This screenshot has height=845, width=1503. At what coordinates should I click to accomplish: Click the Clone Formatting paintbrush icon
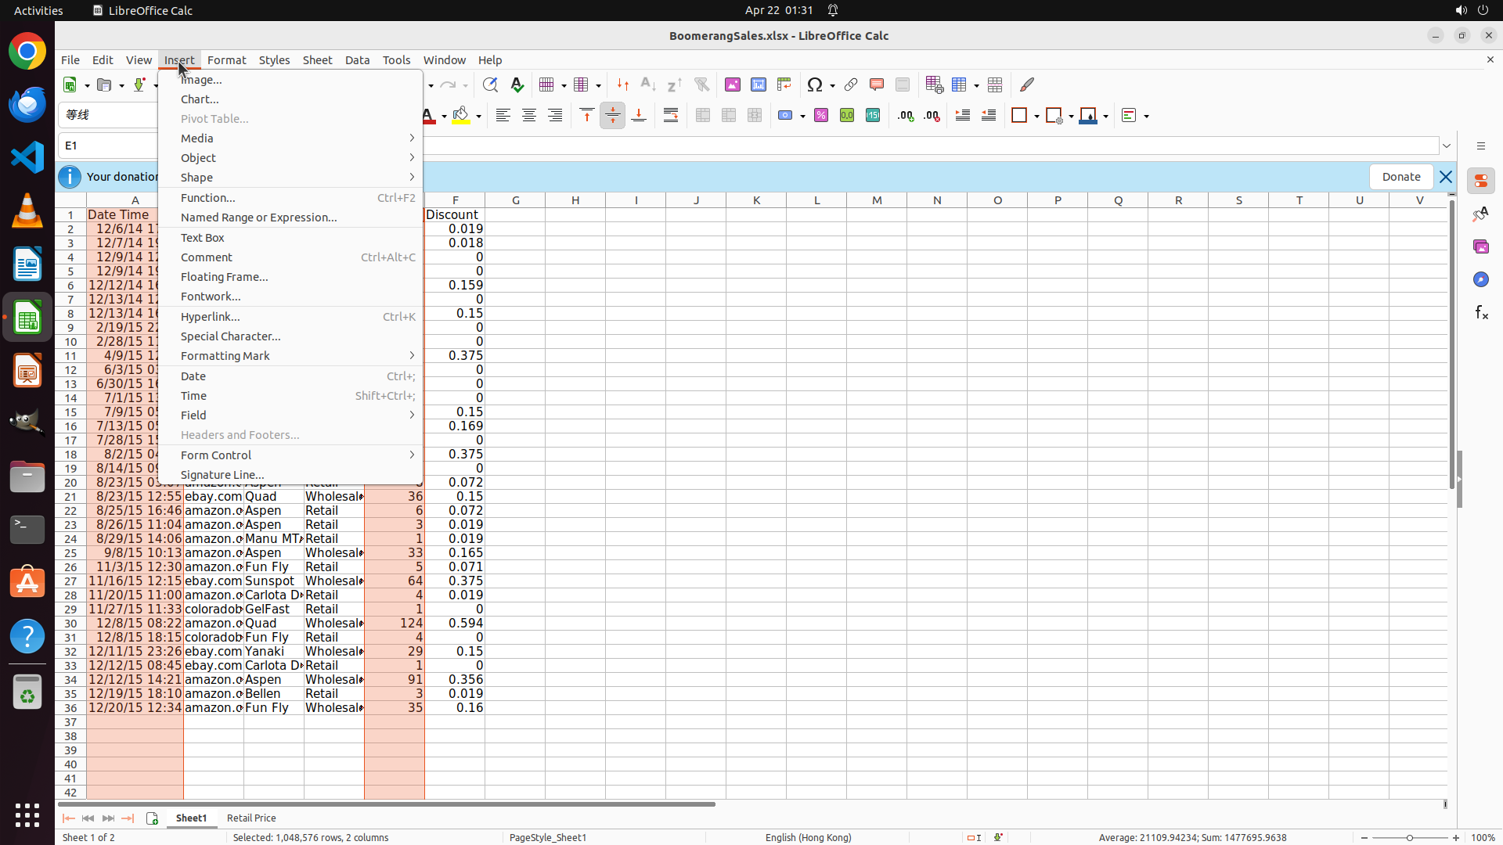coord(1027,84)
